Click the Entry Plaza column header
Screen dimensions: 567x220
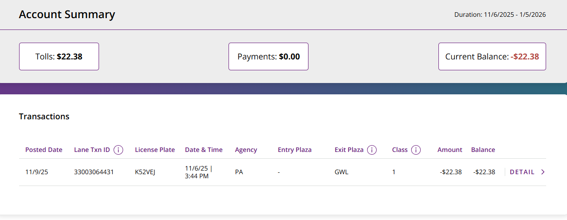pos(294,150)
